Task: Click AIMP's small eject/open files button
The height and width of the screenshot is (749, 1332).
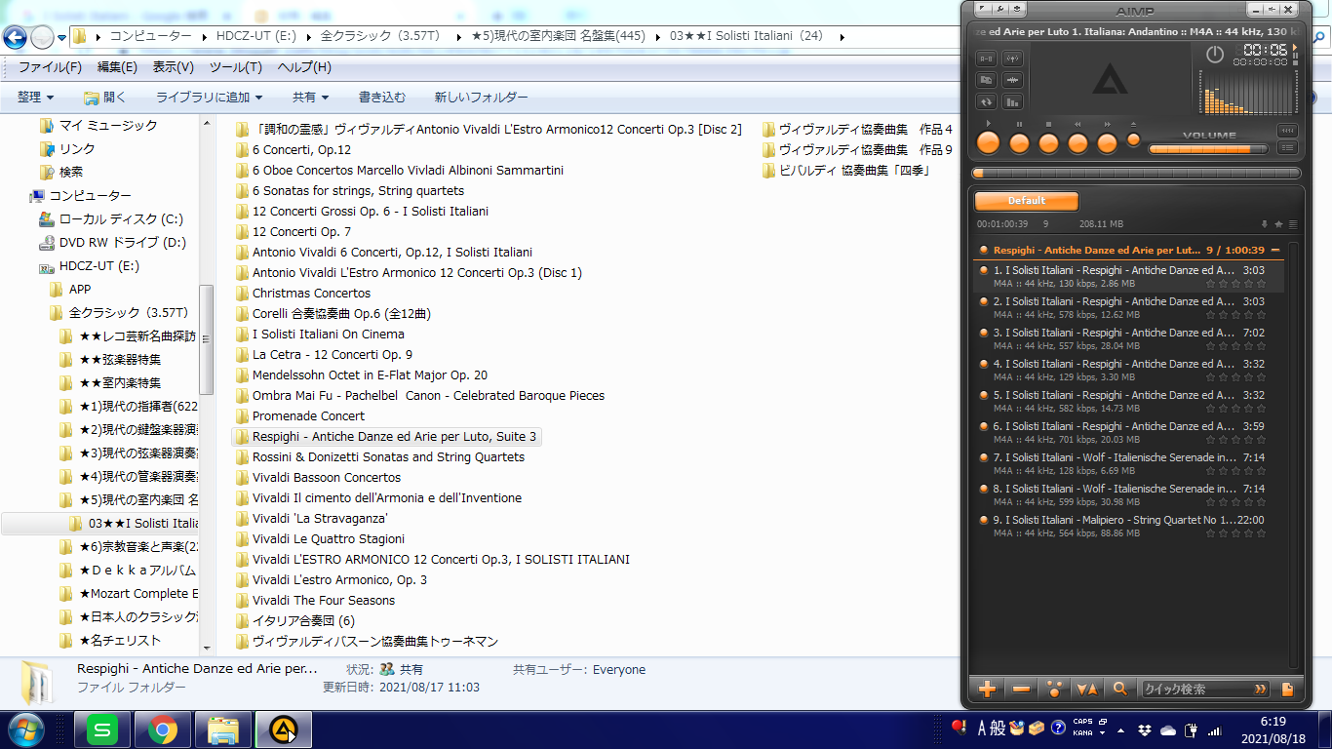Action: pyautogui.click(x=1133, y=139)
